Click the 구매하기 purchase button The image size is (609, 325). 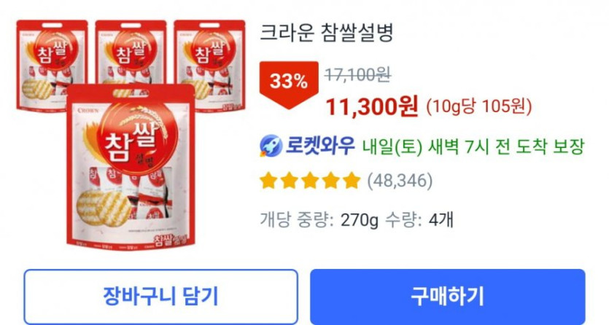(x=447, y=297)
